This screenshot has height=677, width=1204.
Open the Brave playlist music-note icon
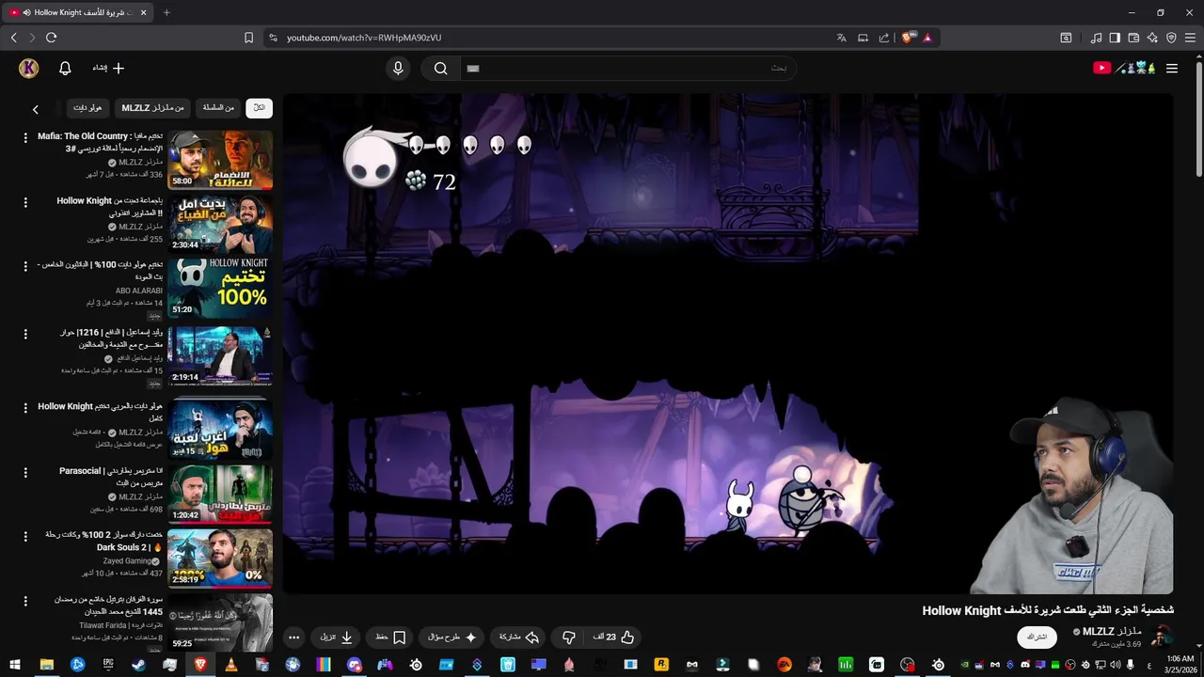click(1096, 38)
